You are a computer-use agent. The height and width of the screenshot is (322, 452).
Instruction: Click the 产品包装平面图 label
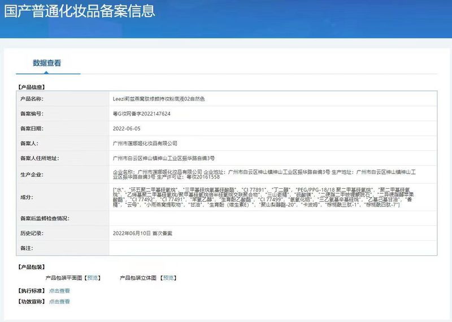click(64, 278)
